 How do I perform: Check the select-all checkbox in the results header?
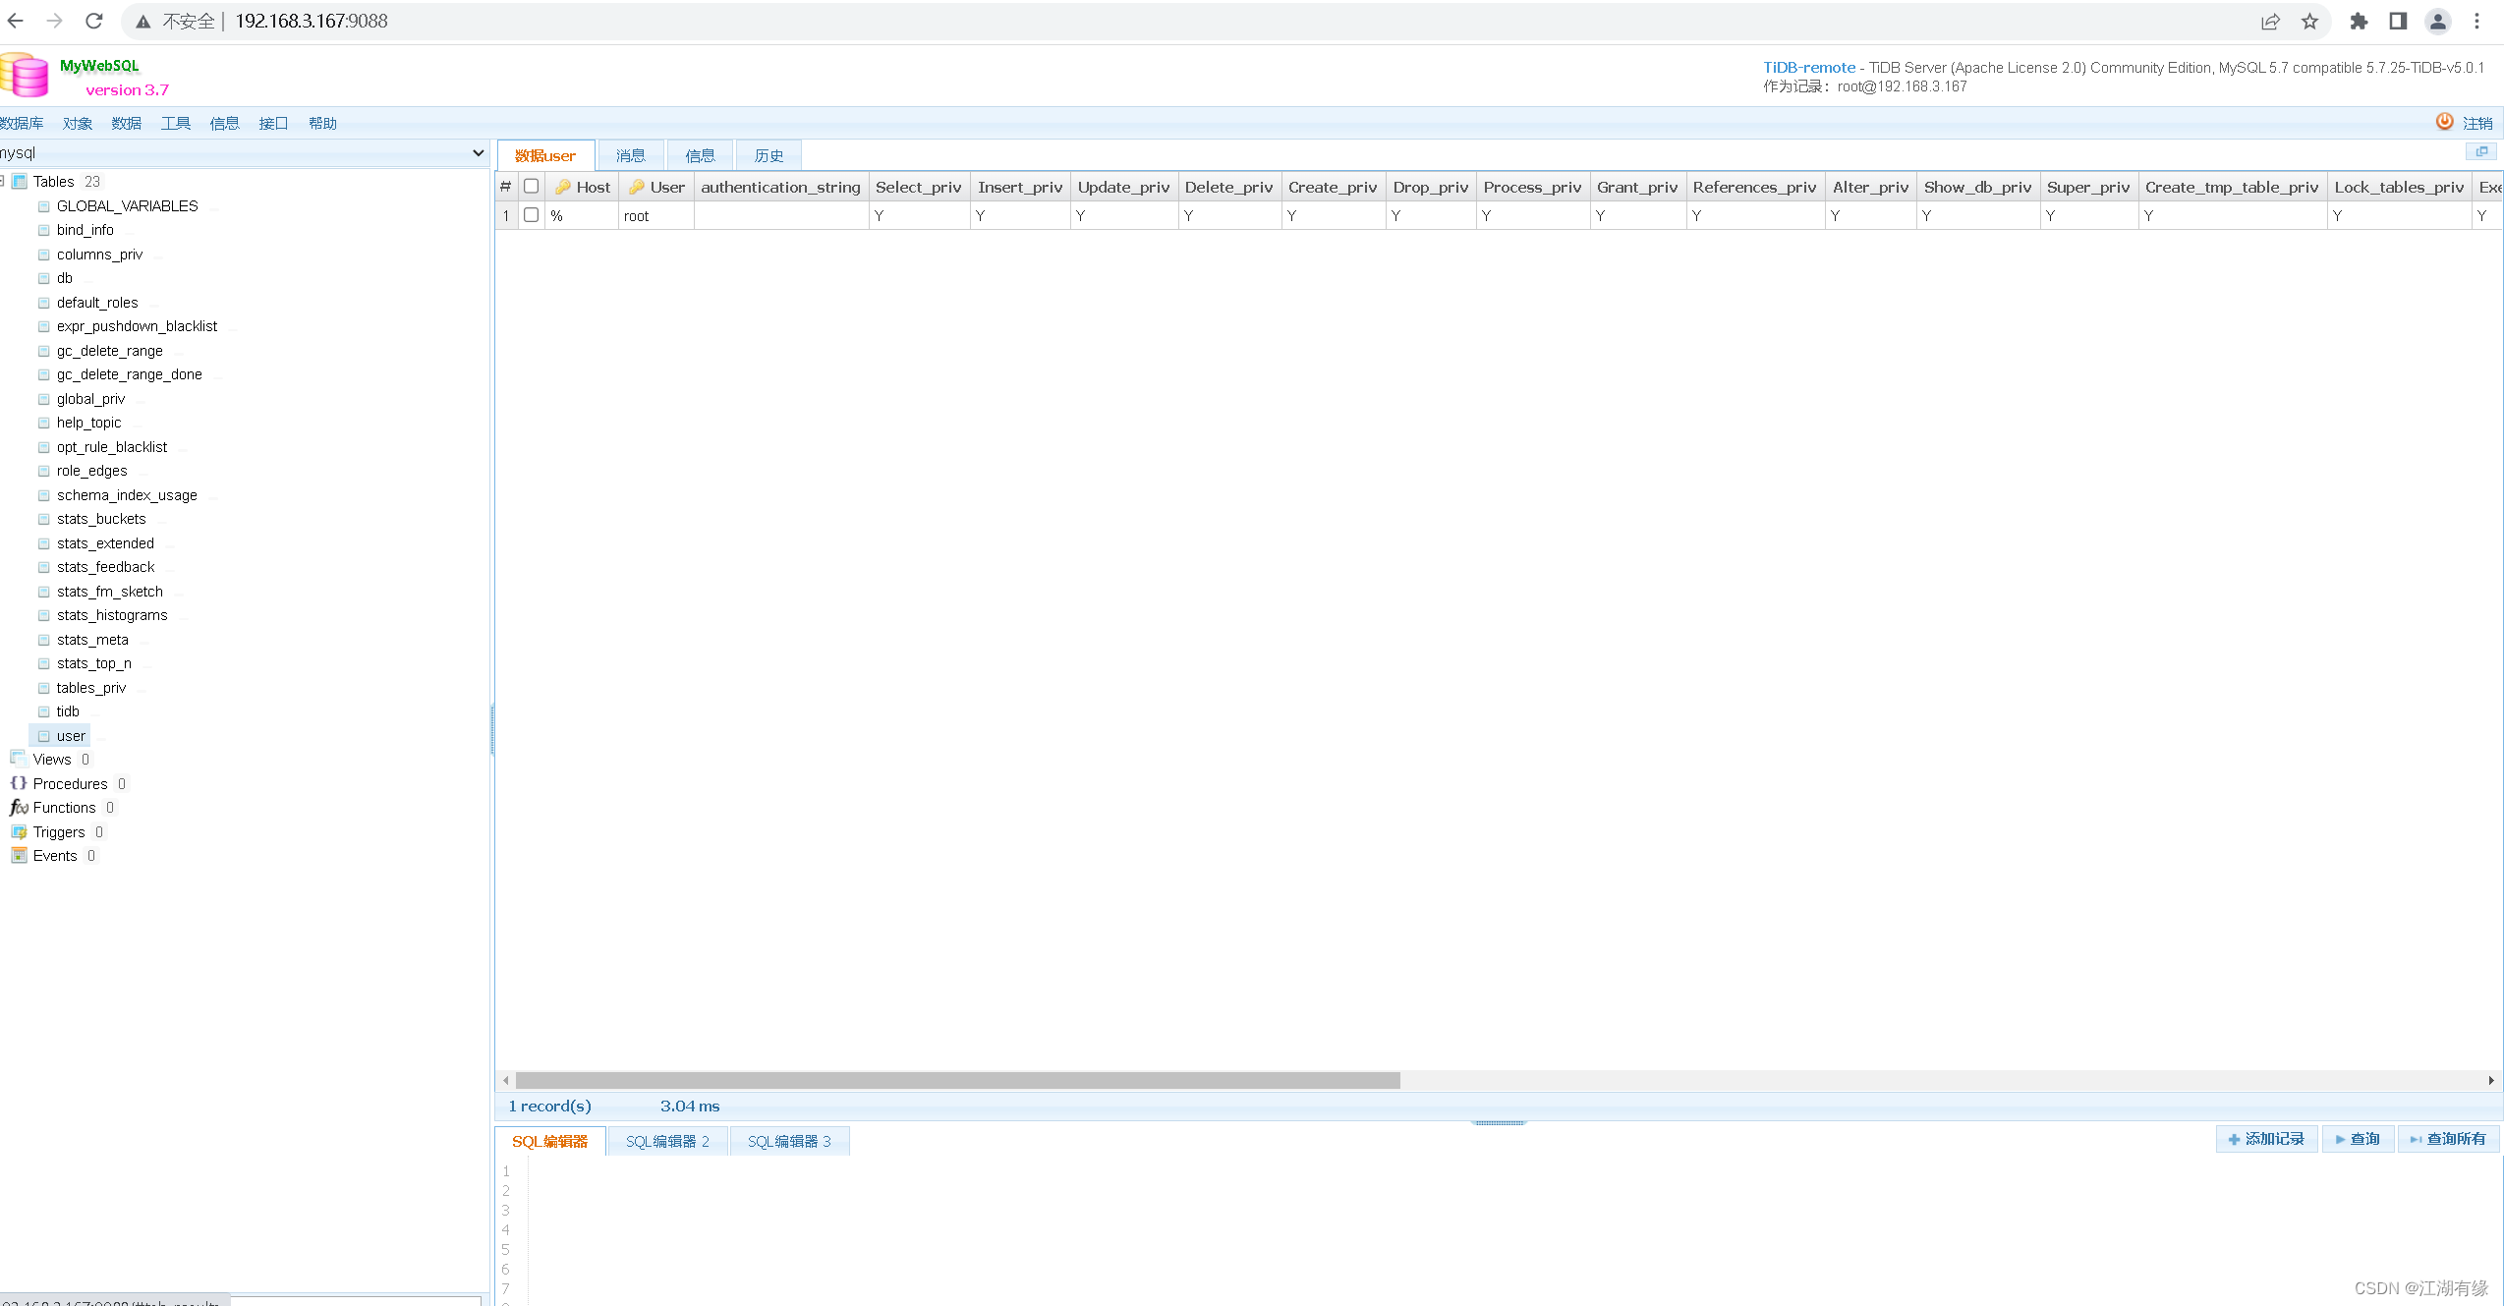point(532,186)
